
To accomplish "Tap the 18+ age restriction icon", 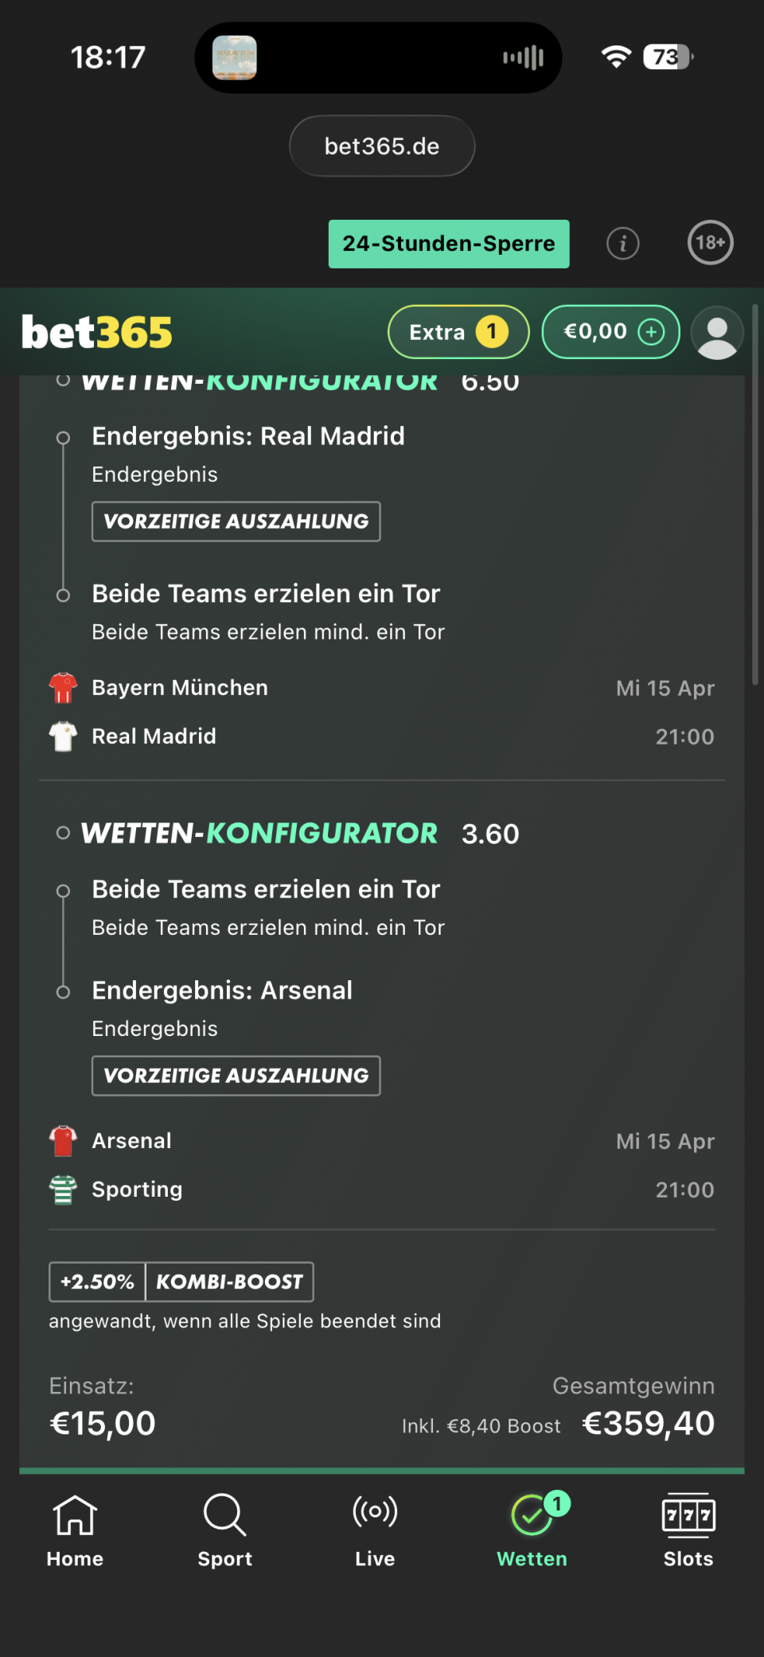I will (x=710, y=243).
